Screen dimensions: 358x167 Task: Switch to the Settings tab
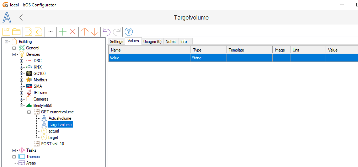116,42
